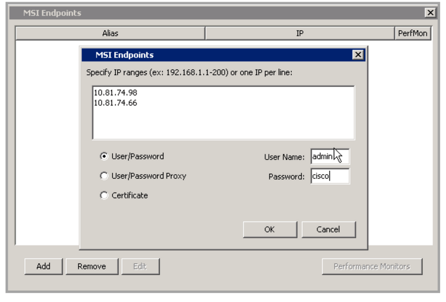This screenshot has width=446, height=302.
Task: Click inside the IP ranges text area
Action: point(223,113)
